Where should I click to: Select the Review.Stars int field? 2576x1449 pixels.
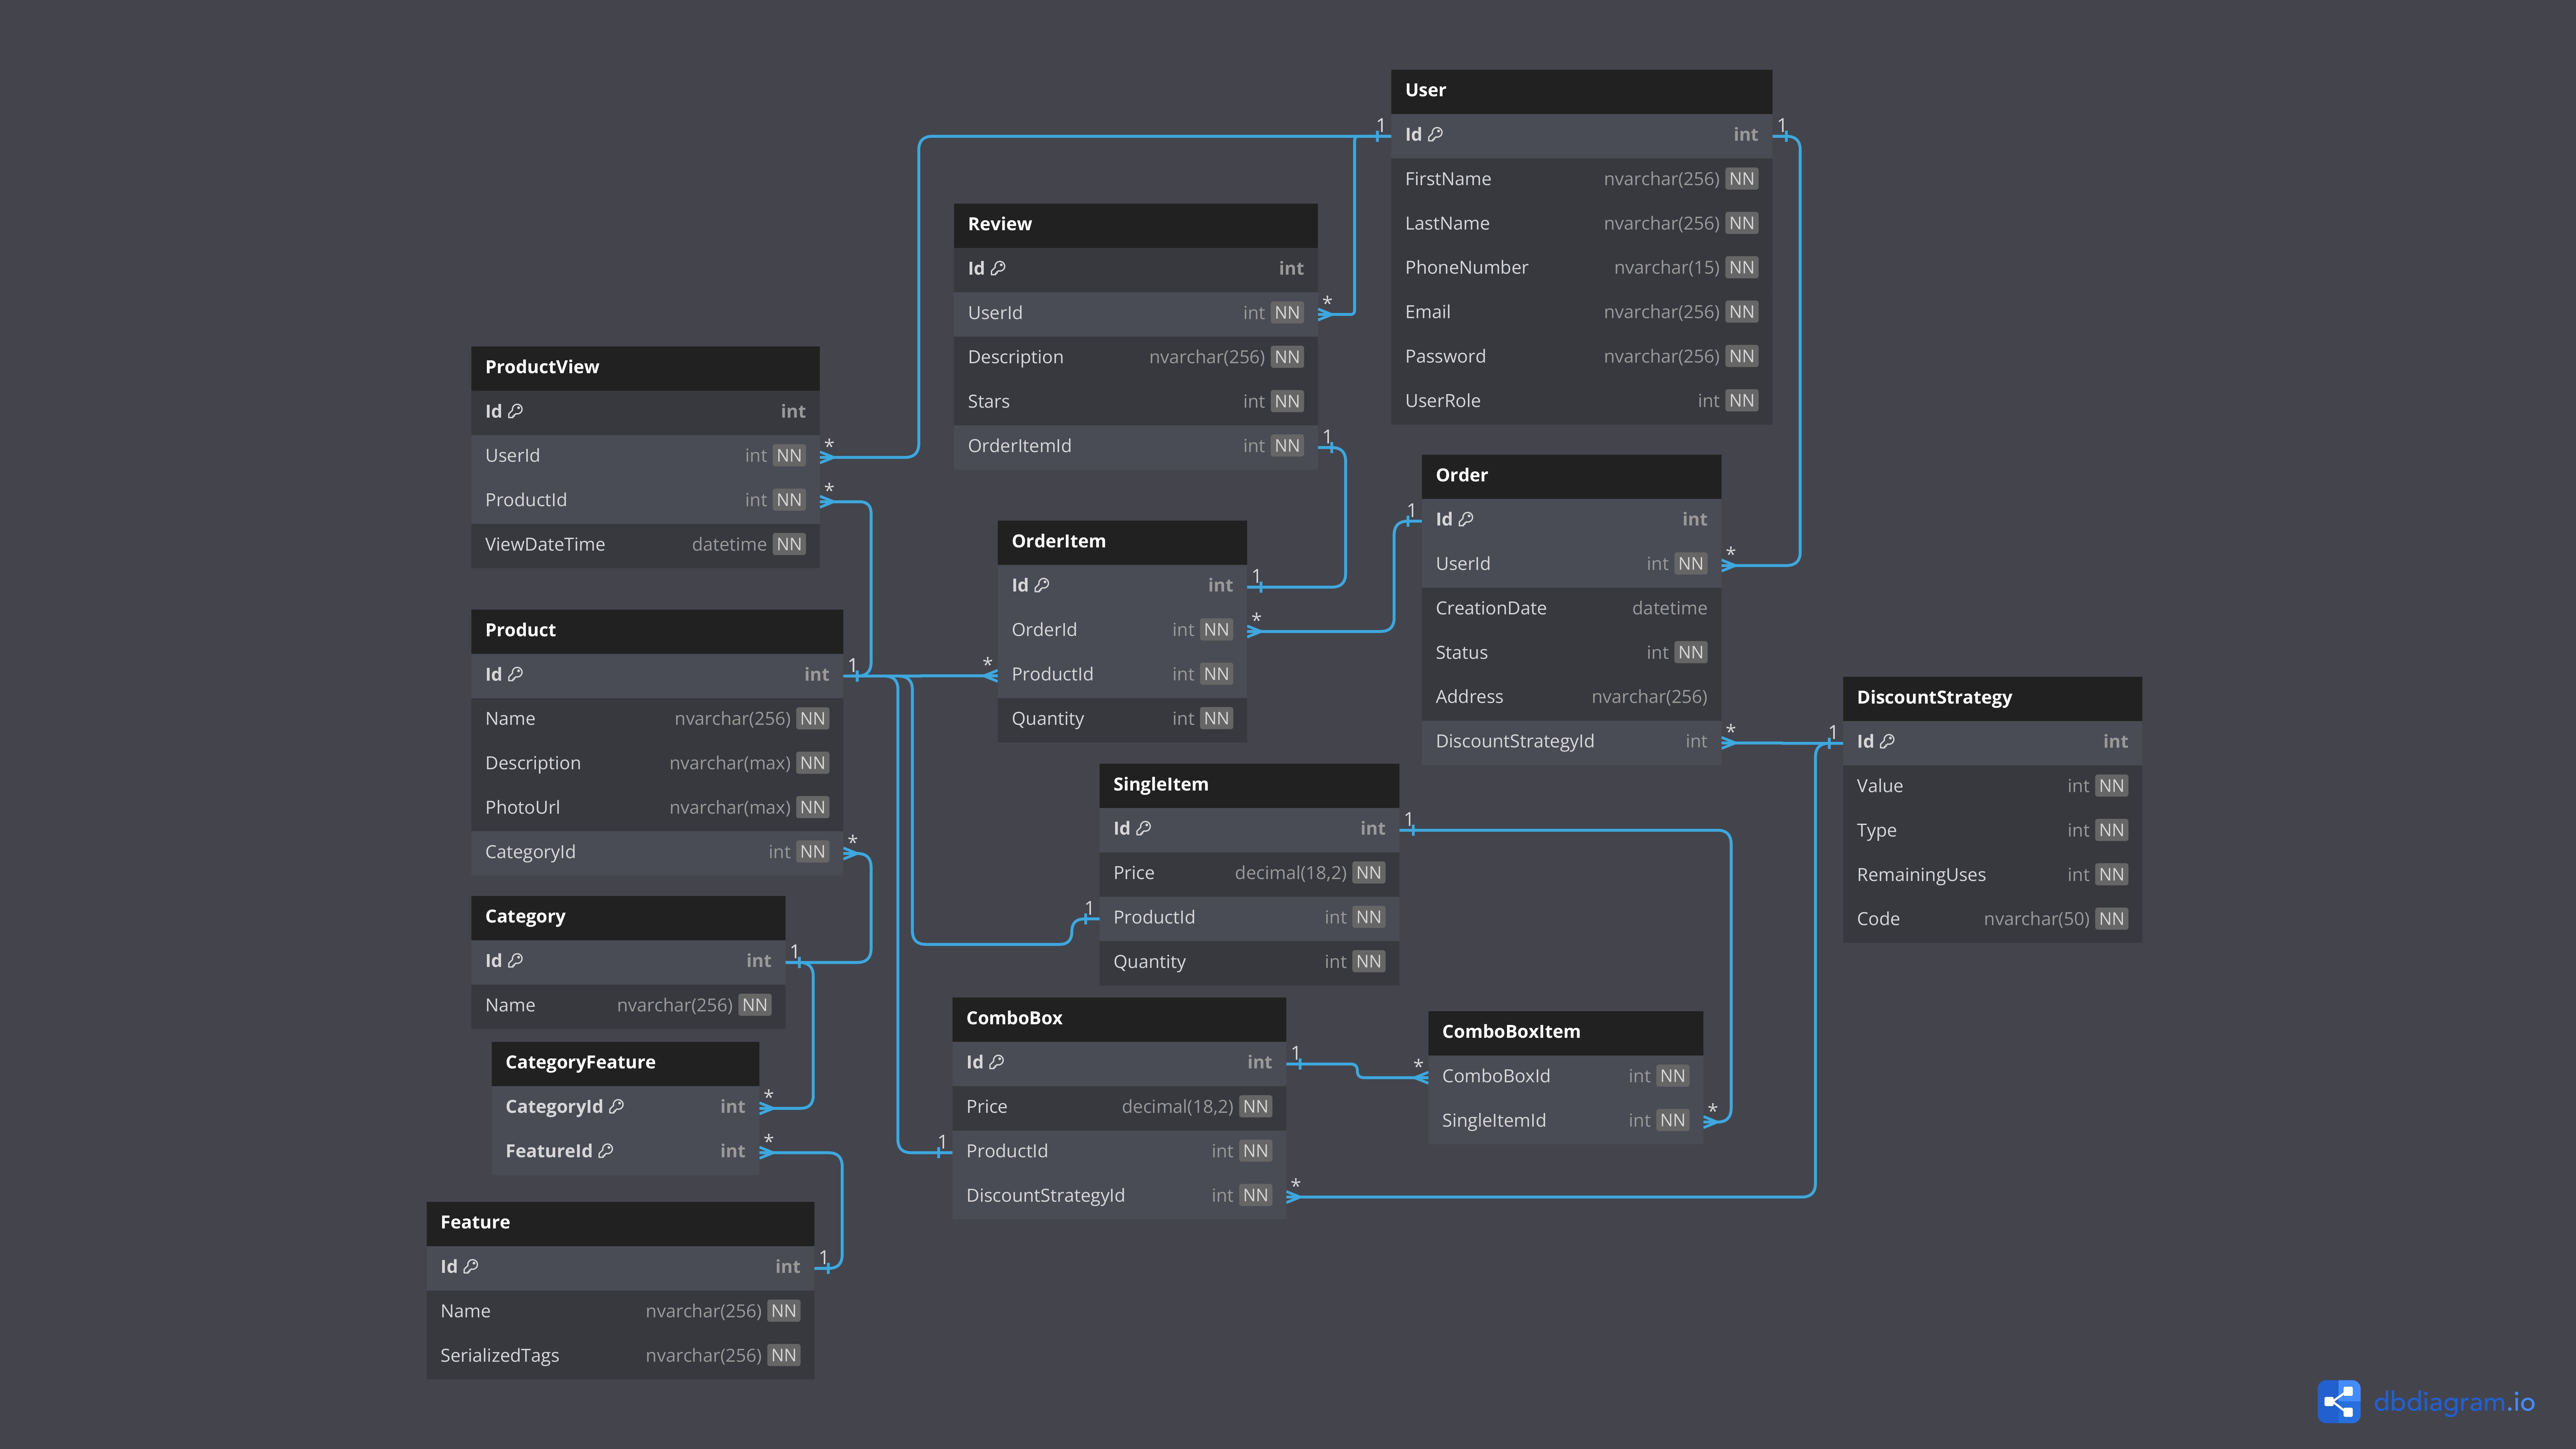tap(1134, 400)
